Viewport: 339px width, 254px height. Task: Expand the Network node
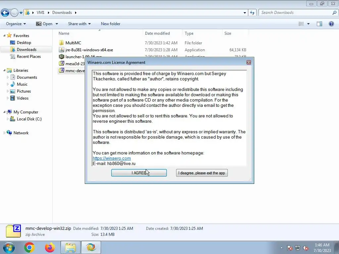point(4,133)
